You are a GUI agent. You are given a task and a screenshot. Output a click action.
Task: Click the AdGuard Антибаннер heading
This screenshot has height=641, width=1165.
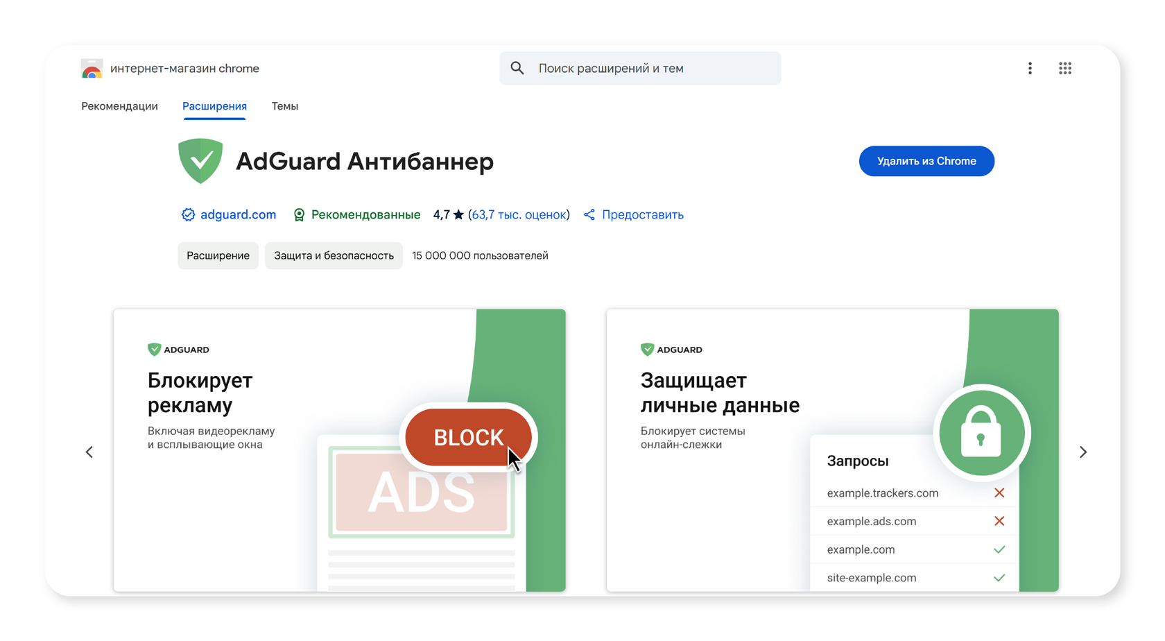365,161
